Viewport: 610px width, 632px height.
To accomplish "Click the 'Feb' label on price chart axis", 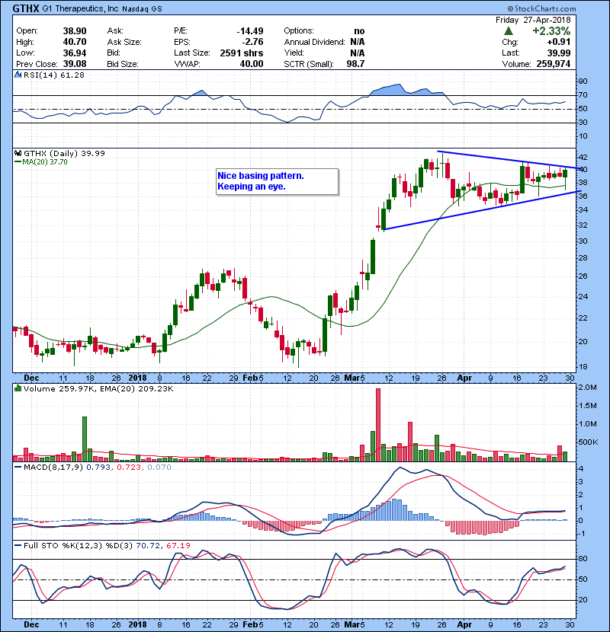I will click(x=250, y=378).
